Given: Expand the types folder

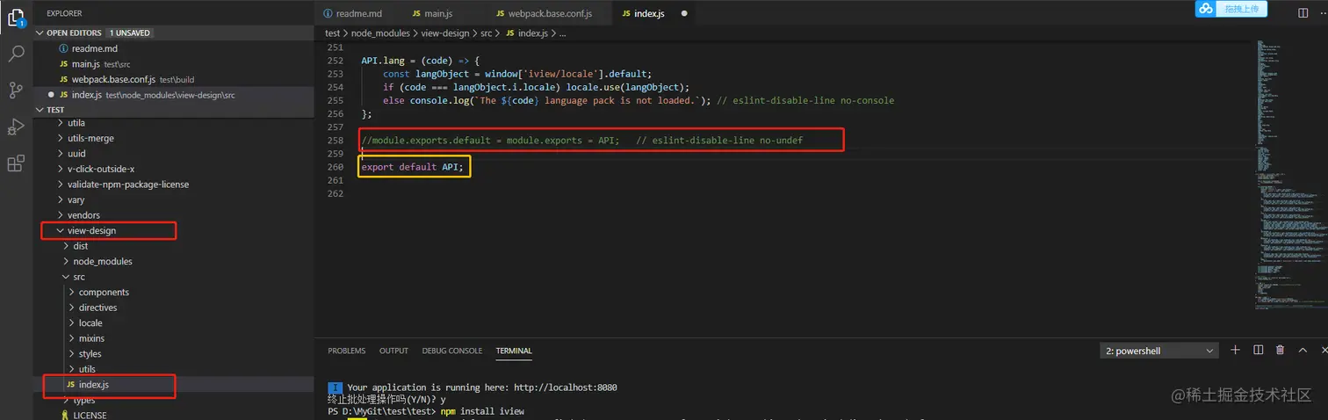Looking at the screenshot, I should pyautogui.click(x=66, y=400).
